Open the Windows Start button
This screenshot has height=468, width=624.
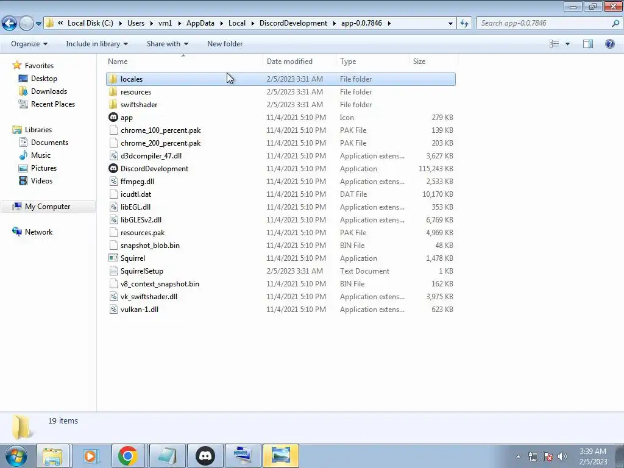(x=16, y=456)
